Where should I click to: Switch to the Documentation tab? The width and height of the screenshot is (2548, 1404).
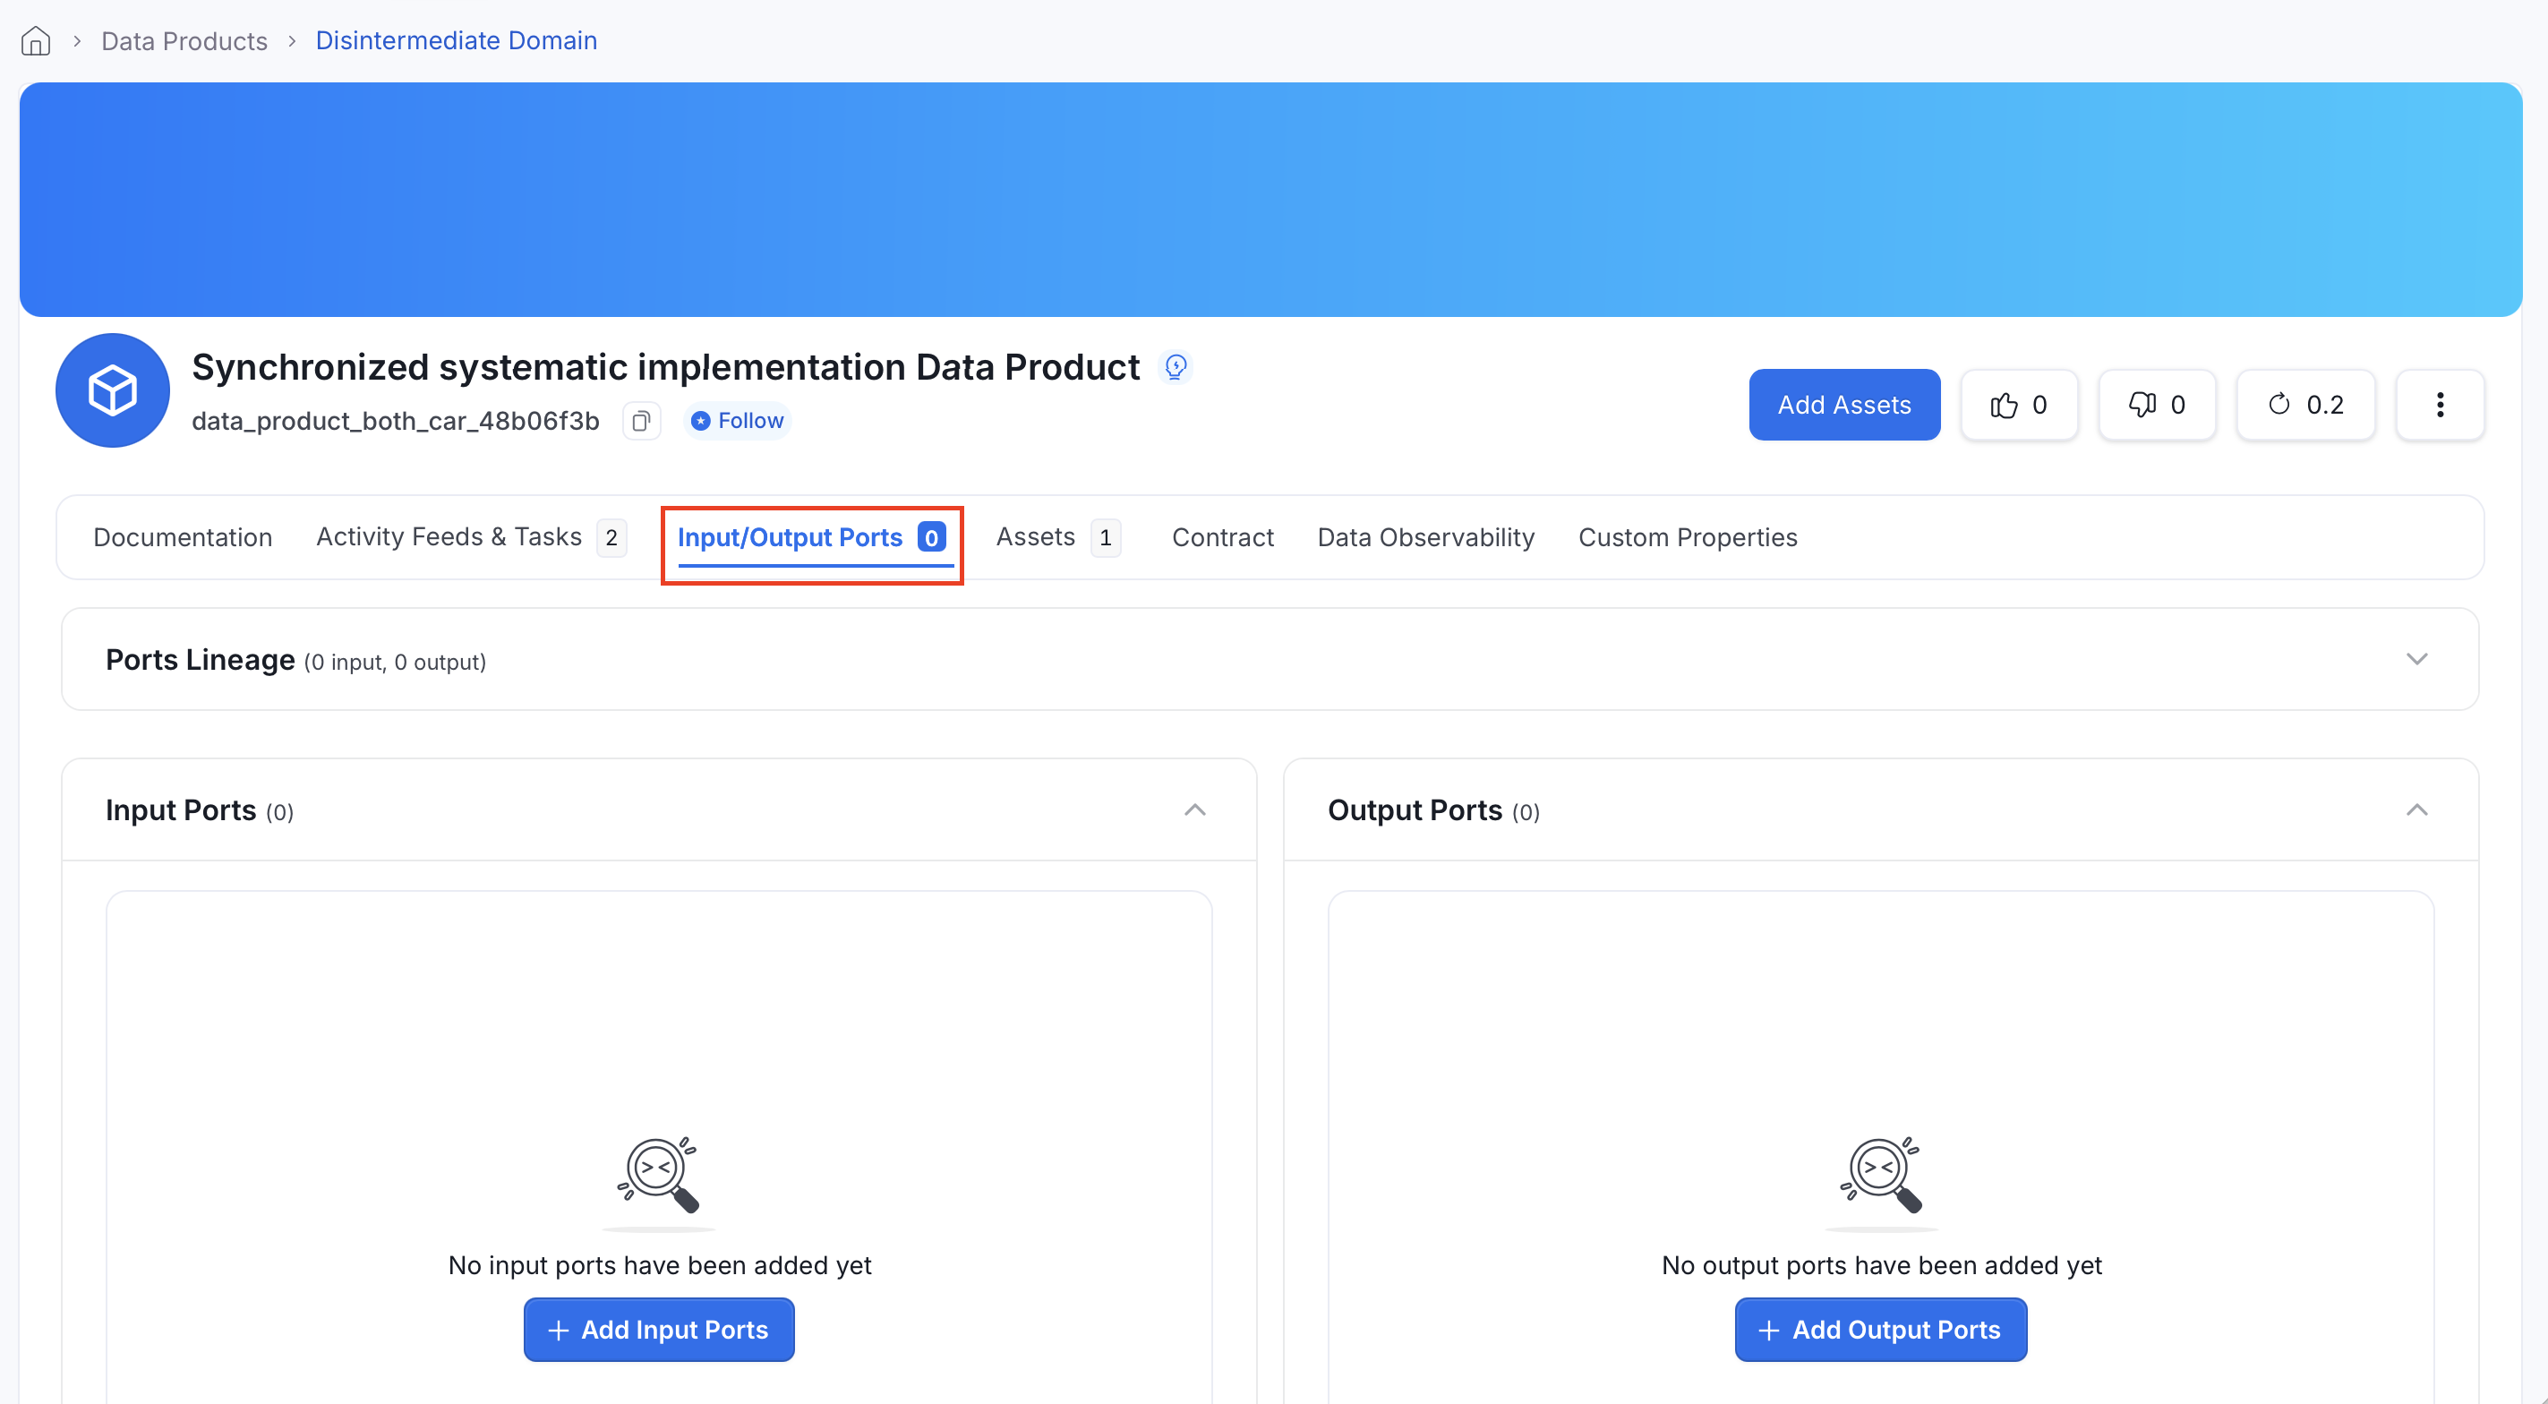pos(183,537)
